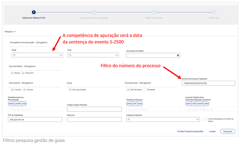Open the Inicial competência dropdown
This screenshot has height=146, width=245.
point(60,55)
